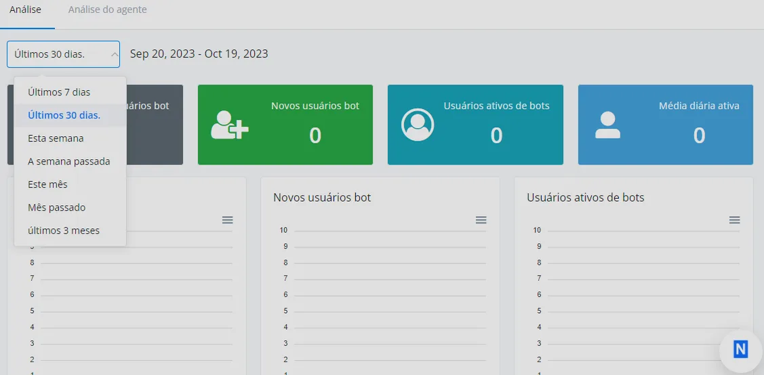
Task: Click the Novos usuários bot chart title
Action: (x=322, y=198)
